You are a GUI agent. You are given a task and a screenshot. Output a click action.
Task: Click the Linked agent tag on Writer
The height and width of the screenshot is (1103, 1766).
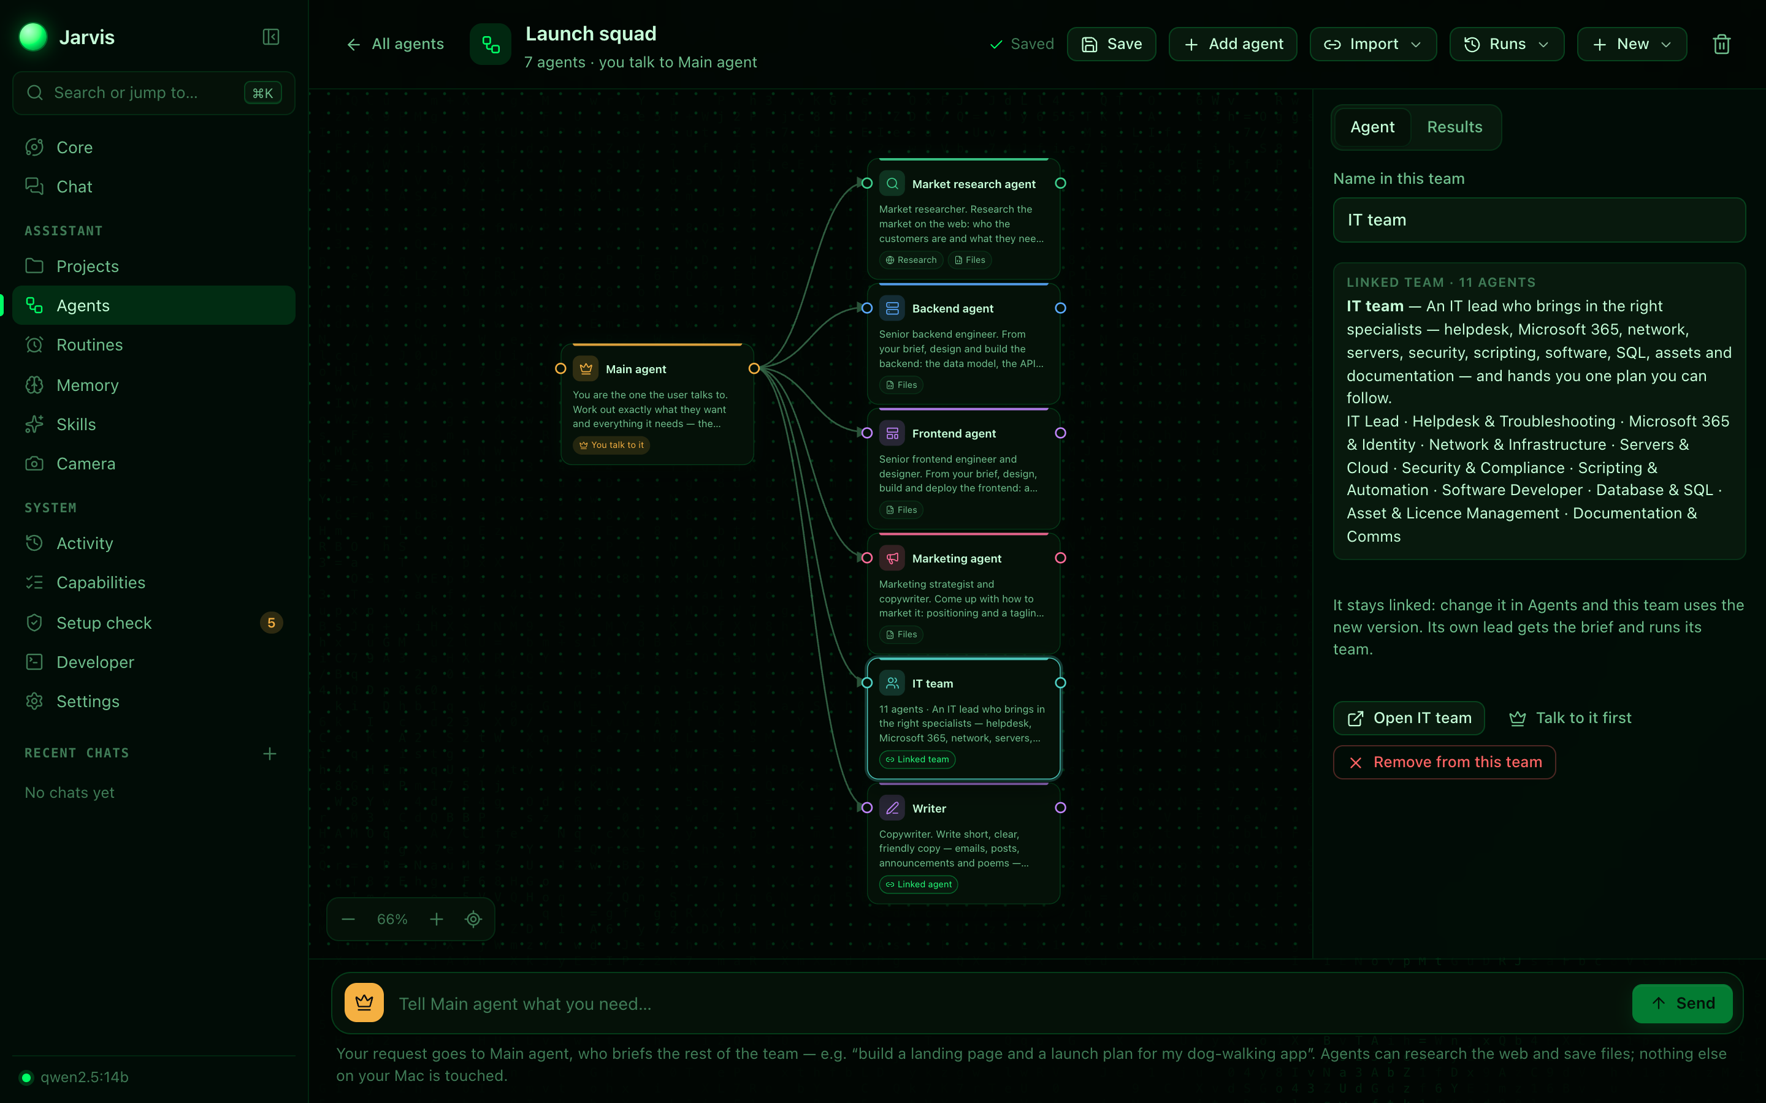click(918, 885)
